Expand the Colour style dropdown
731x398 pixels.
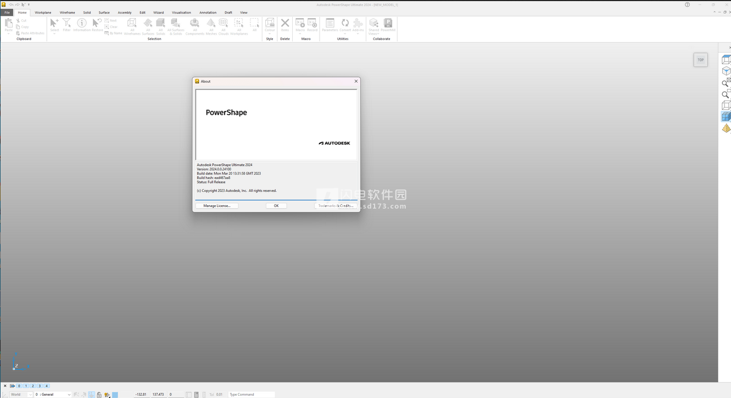click(270, 34)
